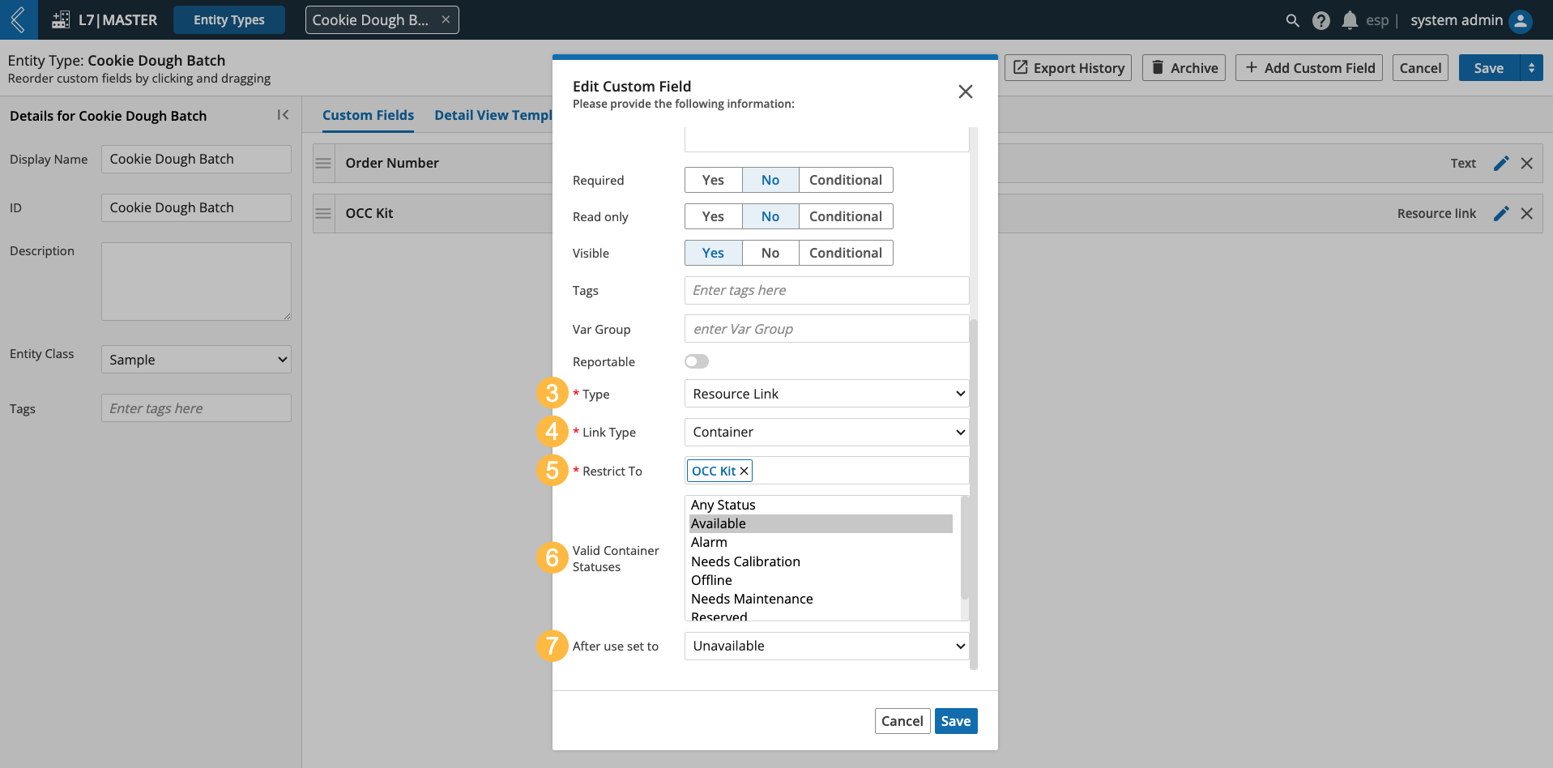Click Save in the entity type toolbar
Image resolution: width=1553 pixels, height=768 pixels.
1489,68
